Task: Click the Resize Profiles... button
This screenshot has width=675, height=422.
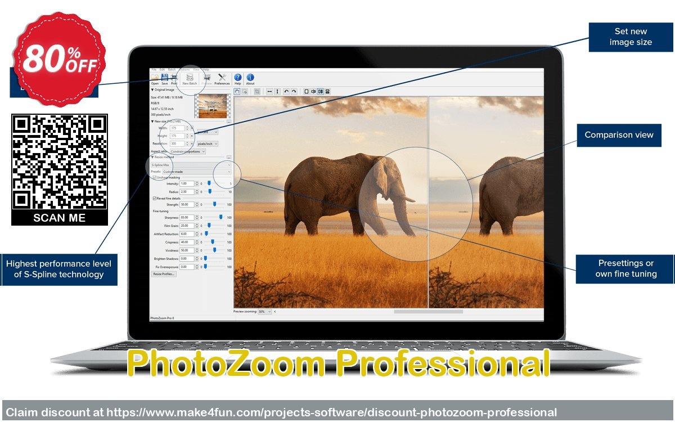Action: point(164,274)
